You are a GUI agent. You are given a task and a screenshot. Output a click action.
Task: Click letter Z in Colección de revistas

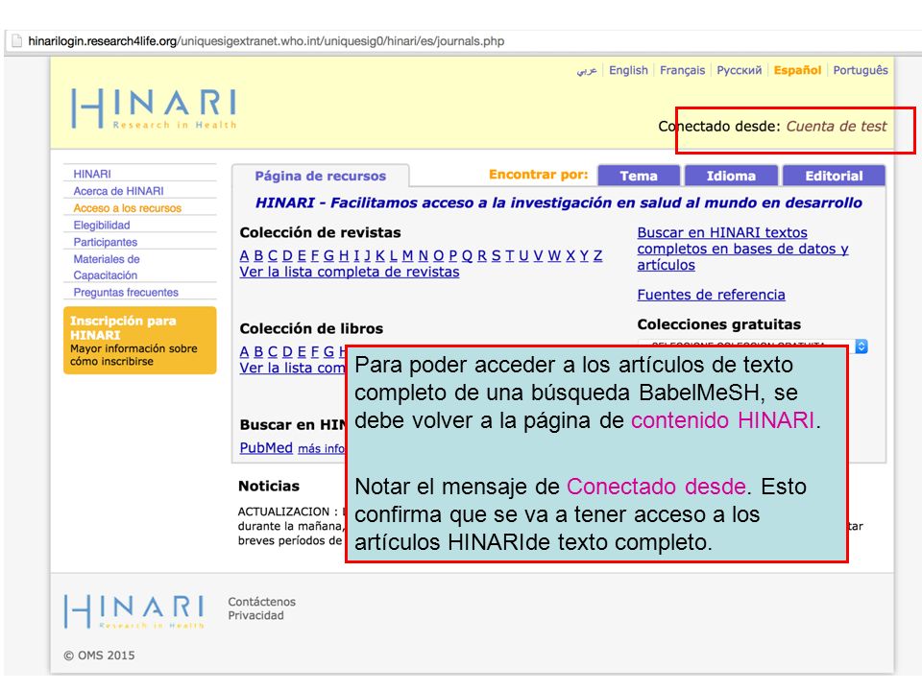(598, 255)
